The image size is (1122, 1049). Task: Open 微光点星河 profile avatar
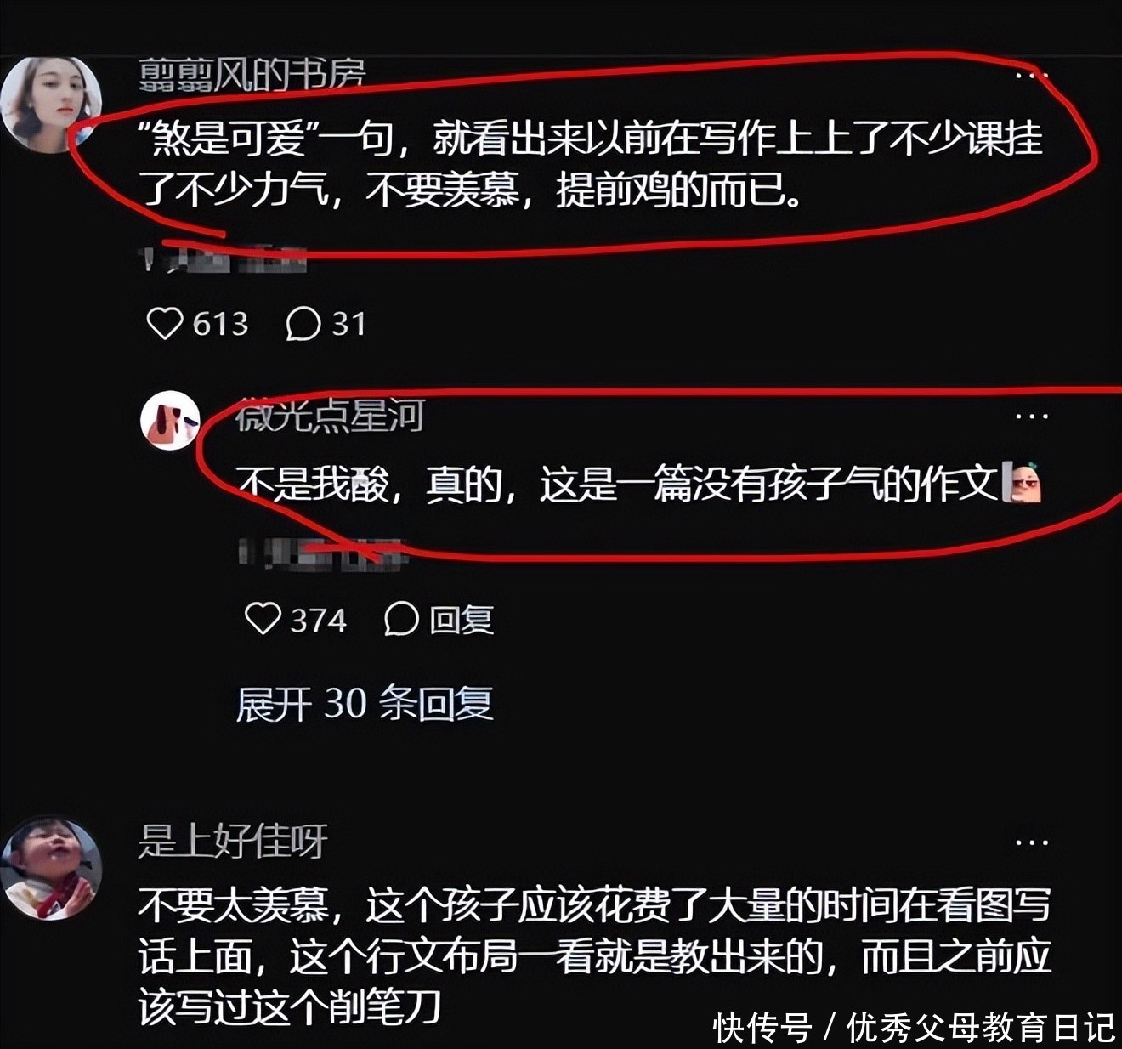coord(170,419)
